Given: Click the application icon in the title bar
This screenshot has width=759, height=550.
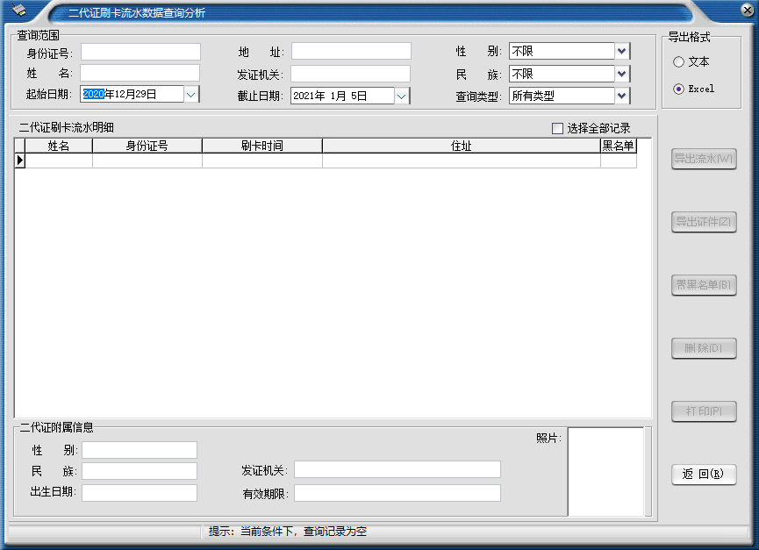Looking at the screenshot, I should click(x=19, y=10).
